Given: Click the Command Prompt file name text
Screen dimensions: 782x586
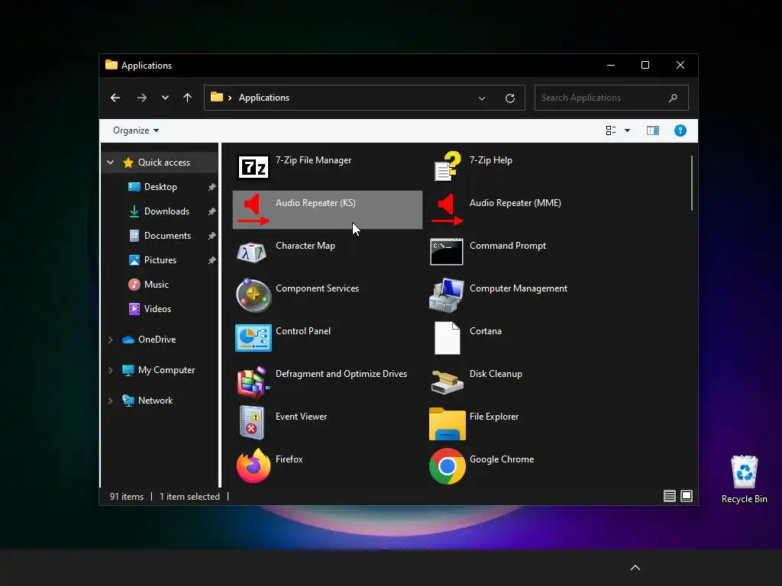Looking at the screenshot, I should point(508,246).
